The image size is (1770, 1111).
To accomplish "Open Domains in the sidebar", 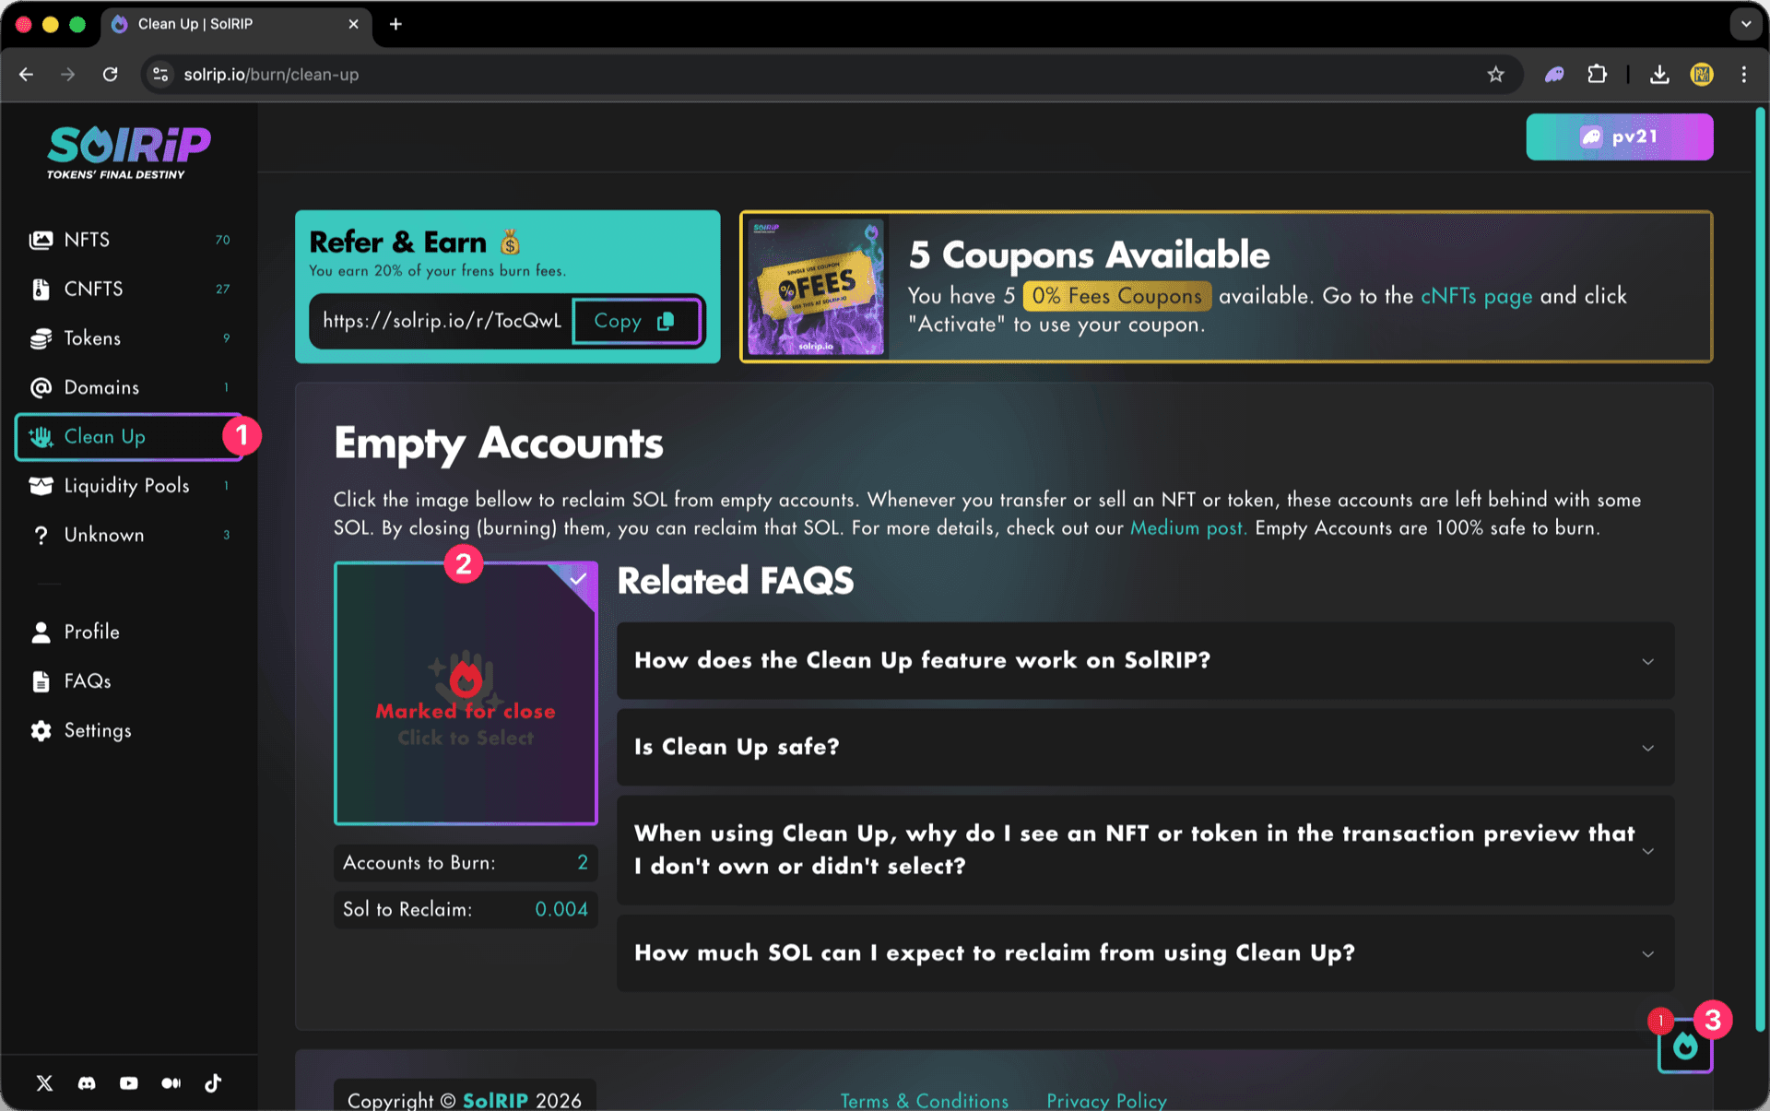I will pos(129,387).
